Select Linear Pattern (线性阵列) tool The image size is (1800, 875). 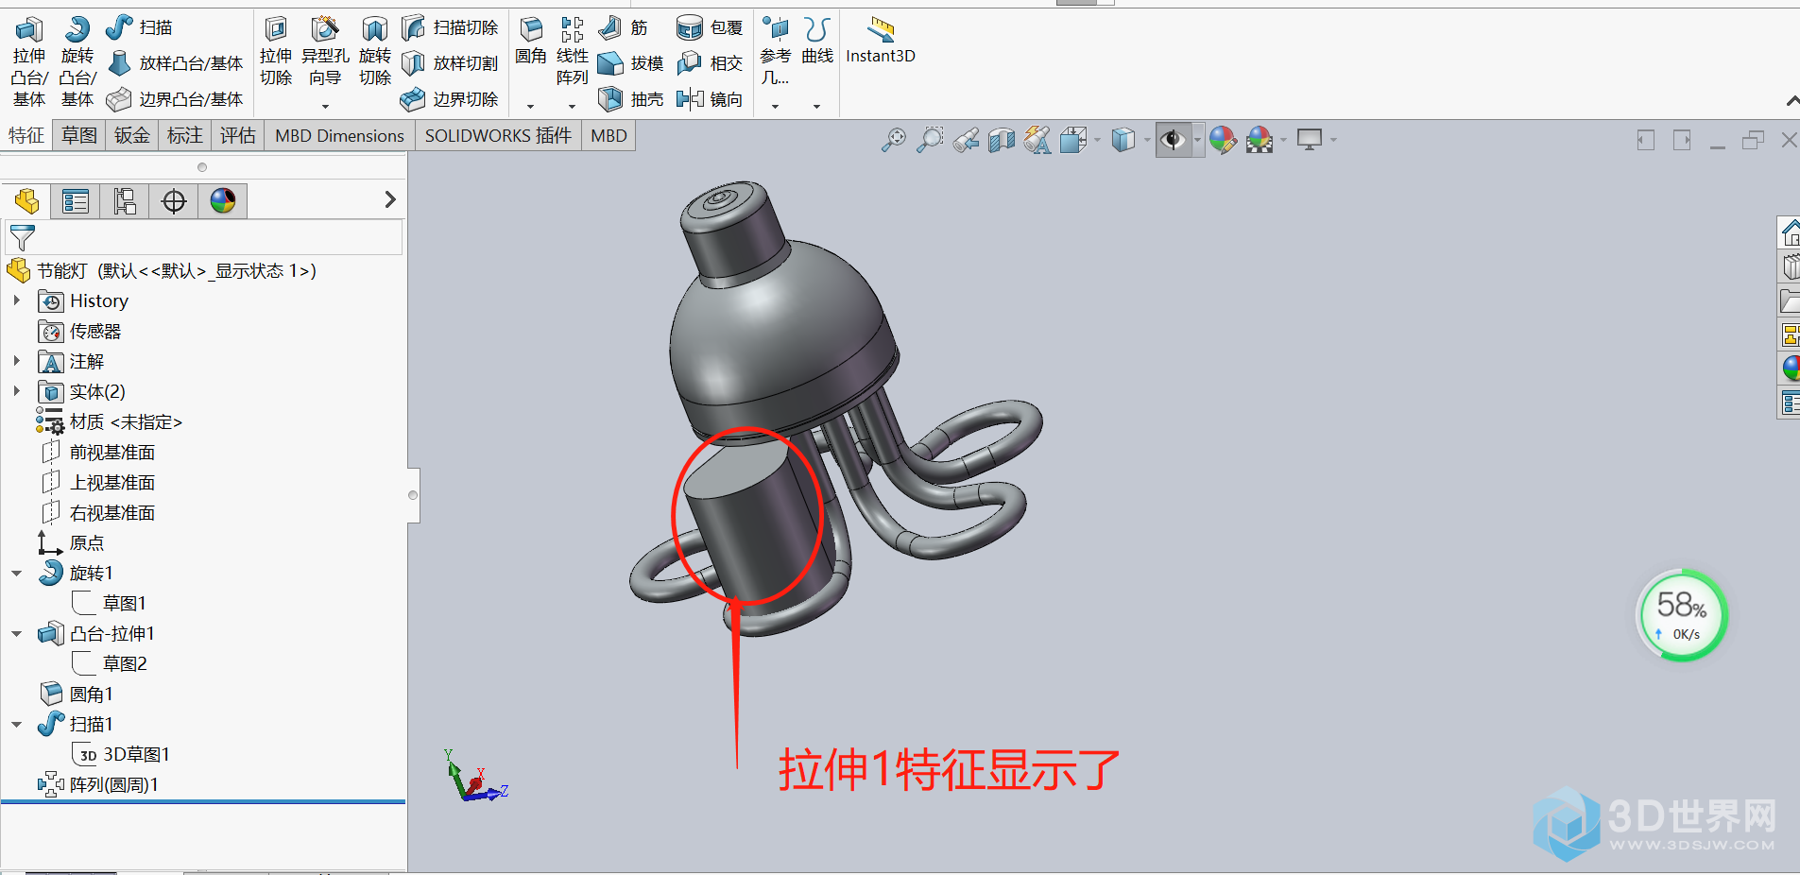tap(573, 52)
